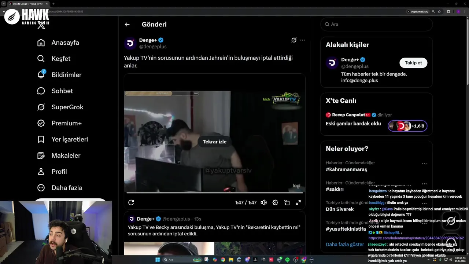Open options for #saldırı trend

(424, 184)
